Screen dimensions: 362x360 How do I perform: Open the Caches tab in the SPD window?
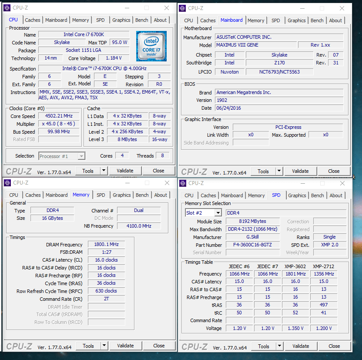208,195
